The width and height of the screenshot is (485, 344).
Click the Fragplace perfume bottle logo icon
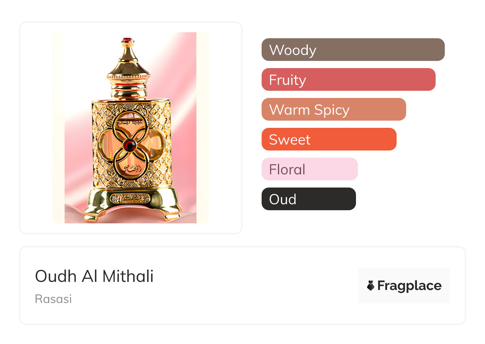[371, 285]
